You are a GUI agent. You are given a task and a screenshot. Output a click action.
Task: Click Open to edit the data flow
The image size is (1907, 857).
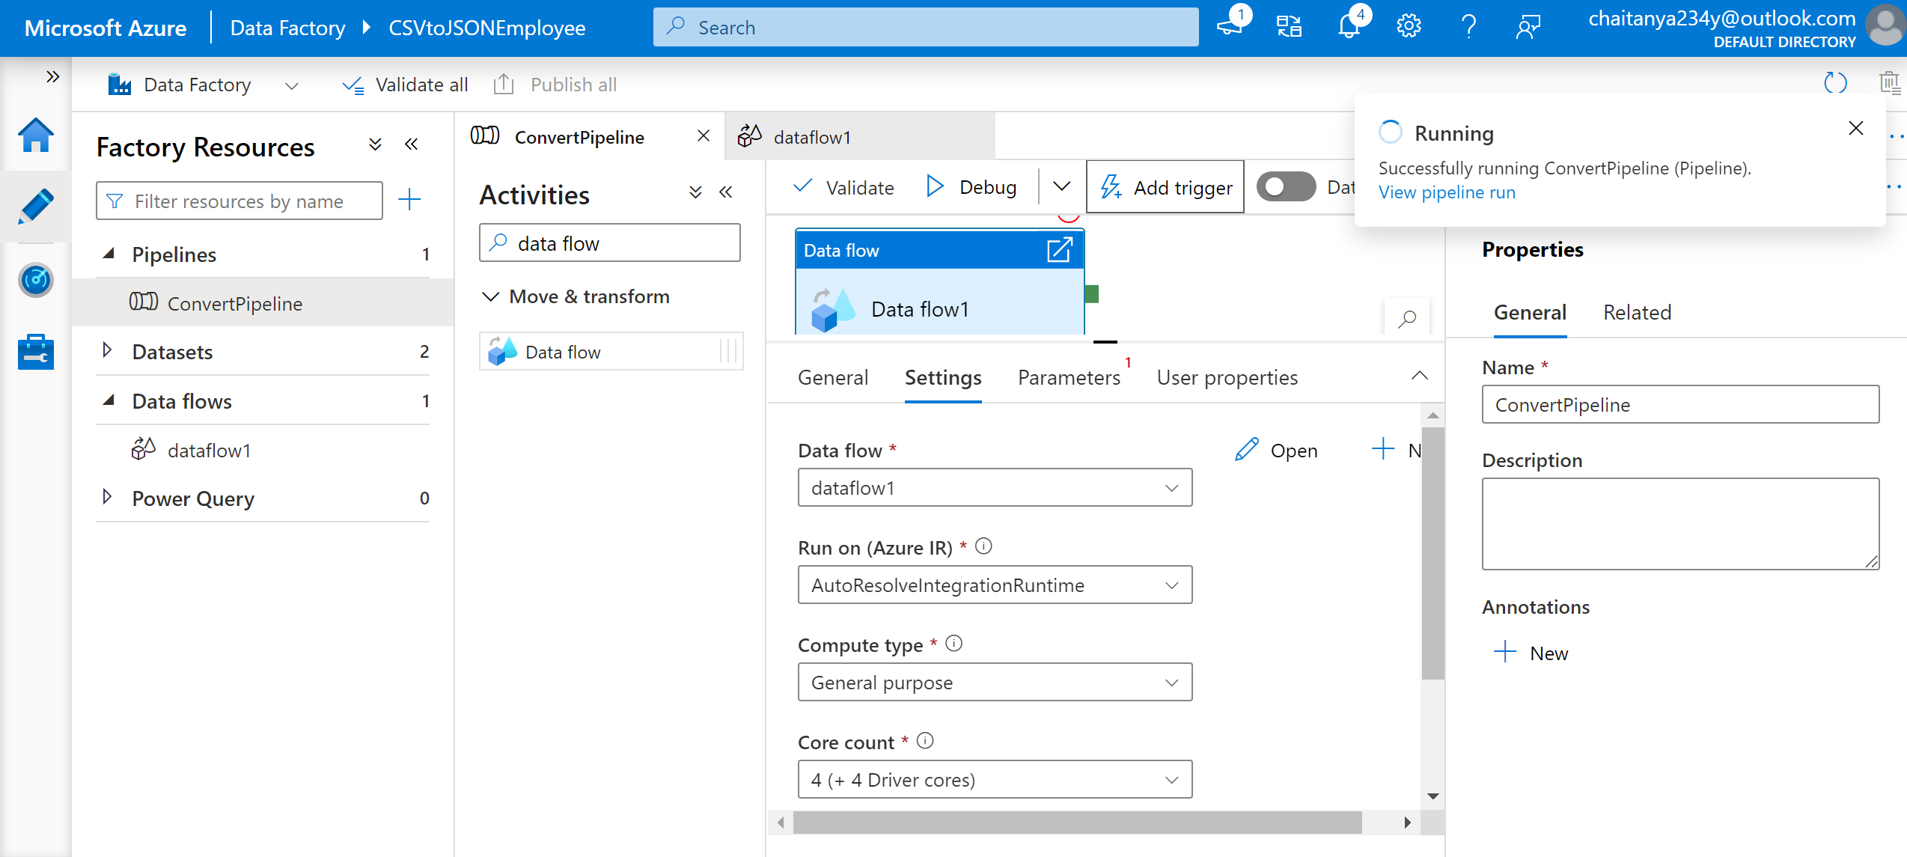(x=1277, y=450)
